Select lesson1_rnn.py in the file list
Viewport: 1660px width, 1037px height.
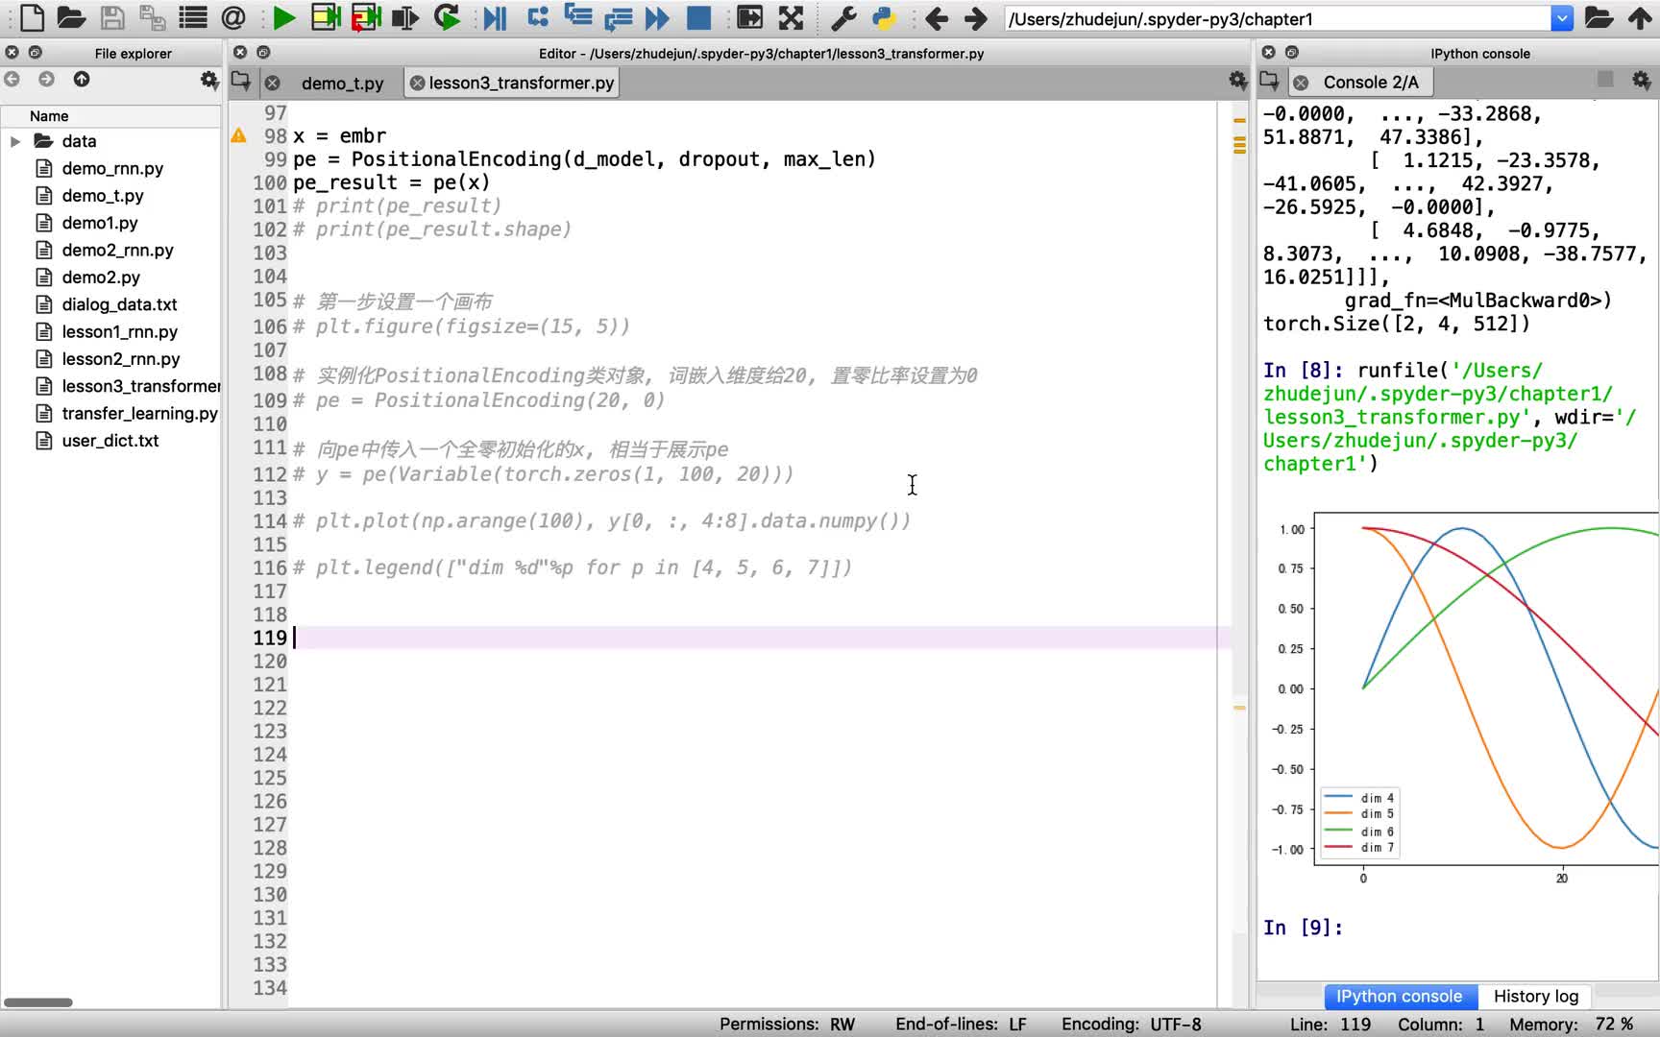tap(119, 331)
